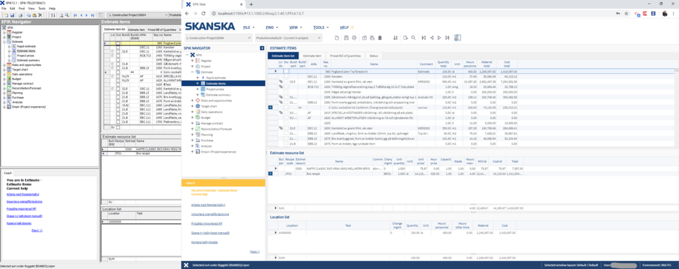
Task: Collapse the Estimate node in web navigator
Action: tap(192, 72)
